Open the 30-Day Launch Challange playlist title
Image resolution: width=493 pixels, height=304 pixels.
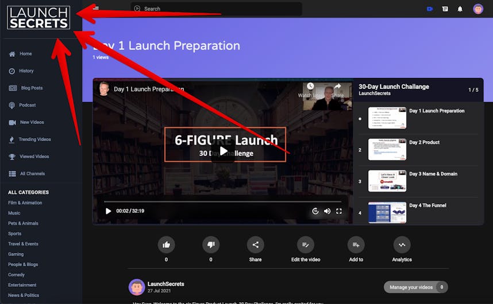pyautogui.click(x=394, y=87)
